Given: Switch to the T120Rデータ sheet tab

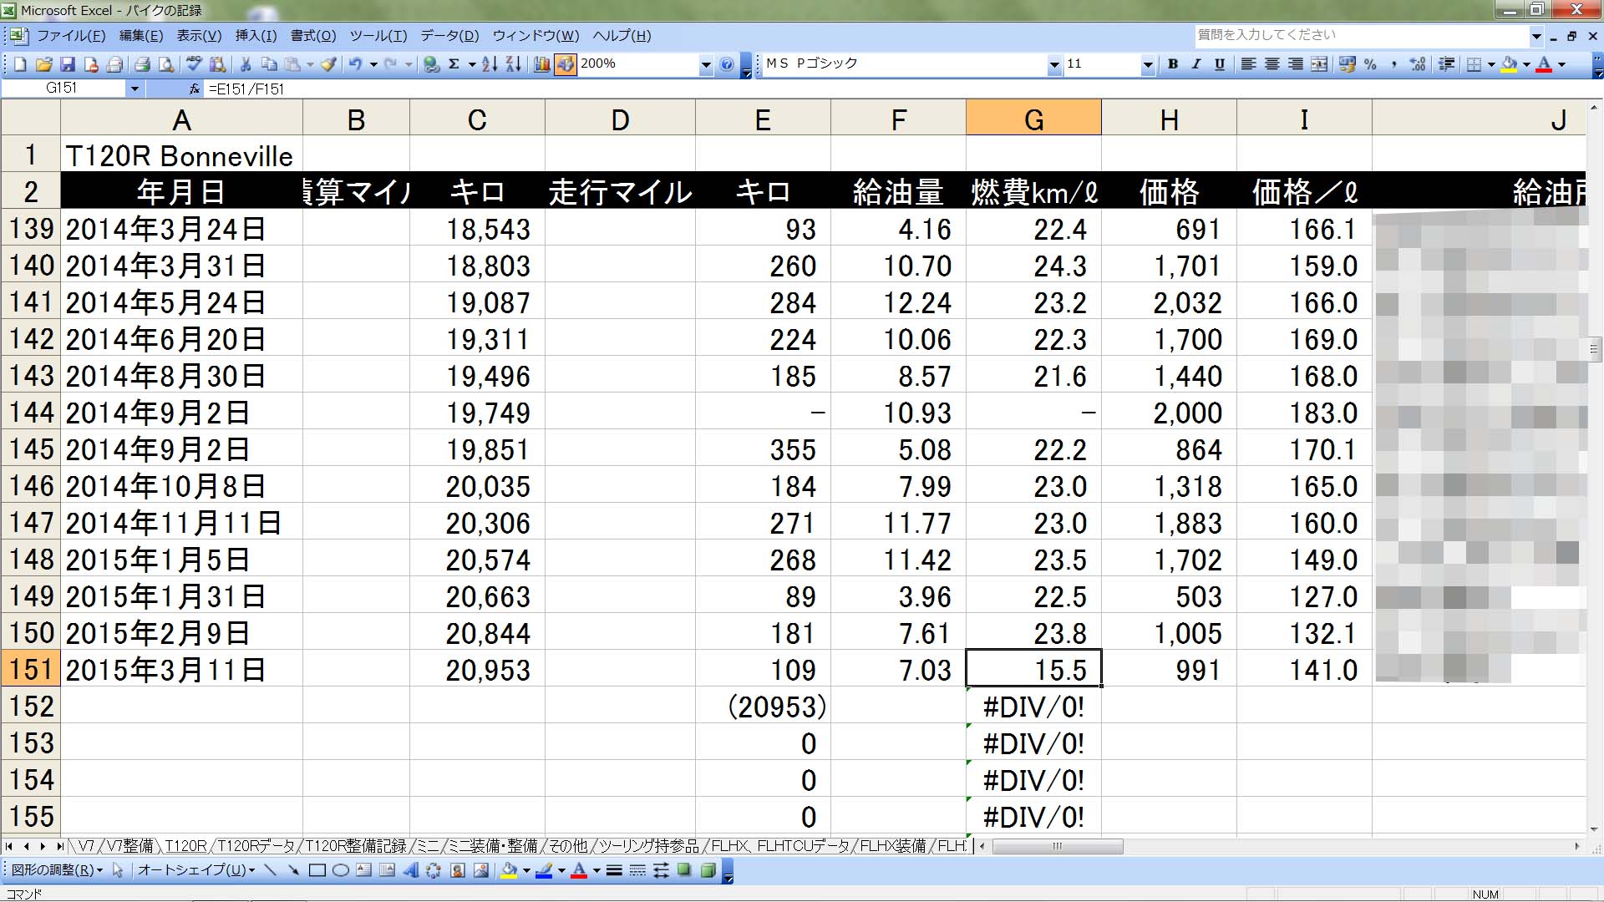Looking at the screenshot, I should pos(256,846).
